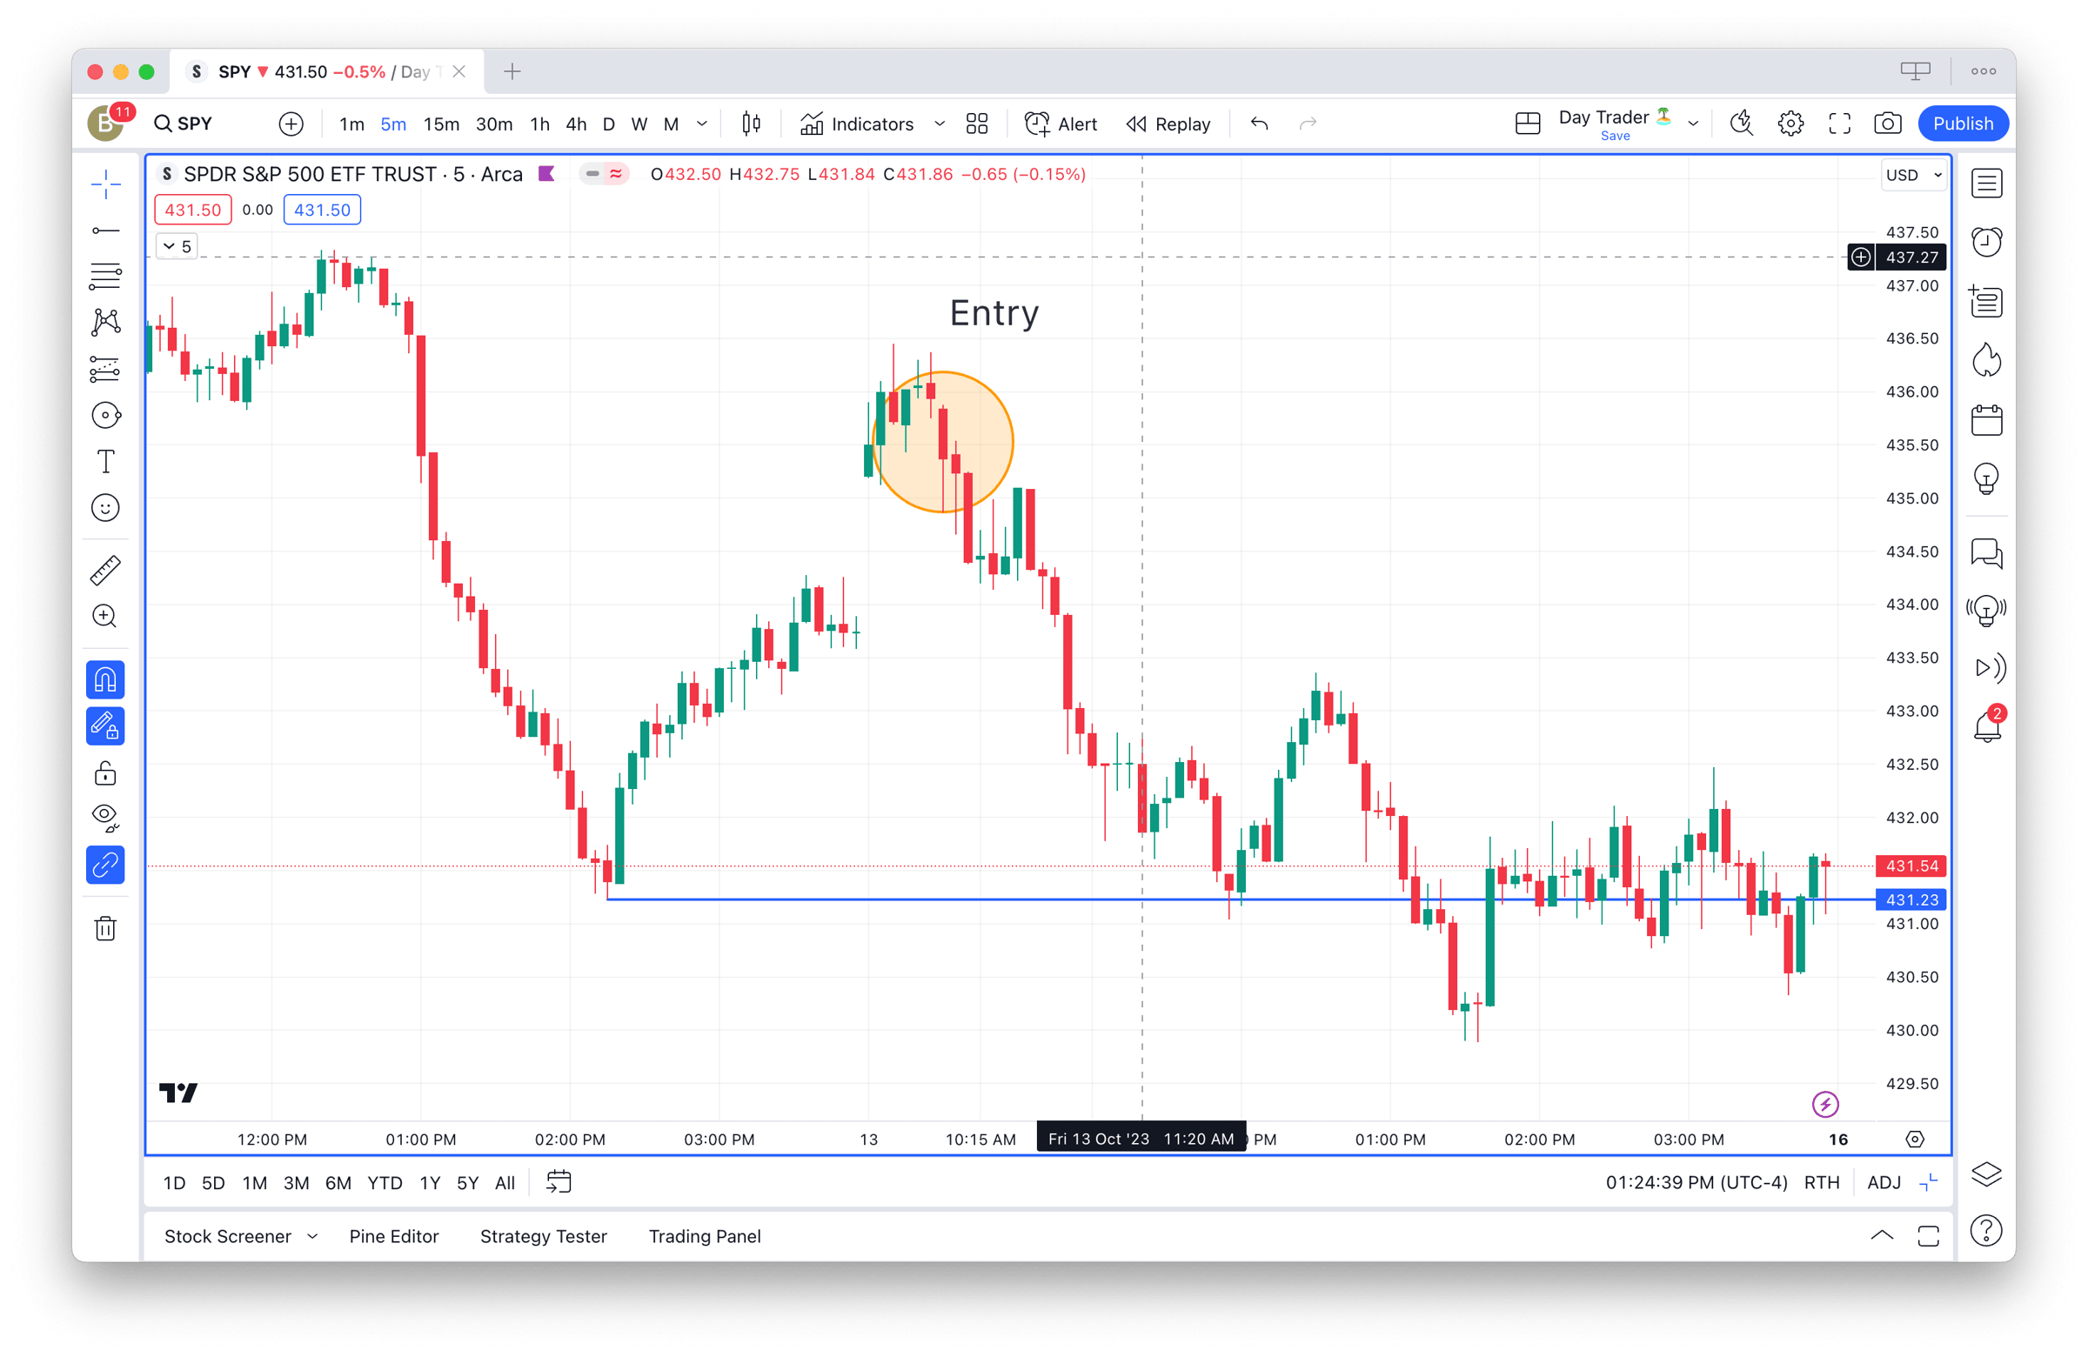
Task: Enter fullscreen mode
Action: (x=1840, y=124)
